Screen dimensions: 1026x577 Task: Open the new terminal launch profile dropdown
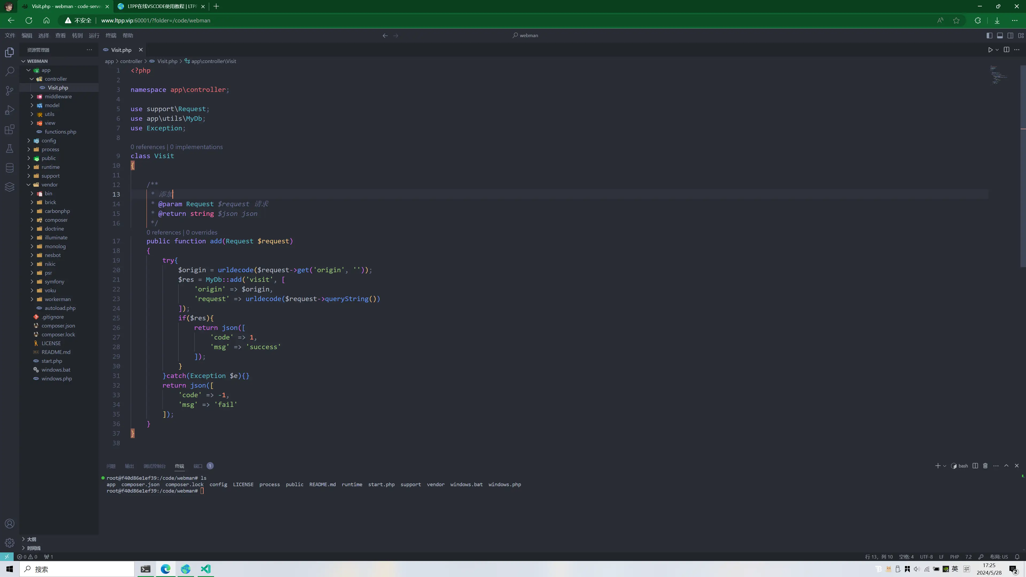point(944,466)
